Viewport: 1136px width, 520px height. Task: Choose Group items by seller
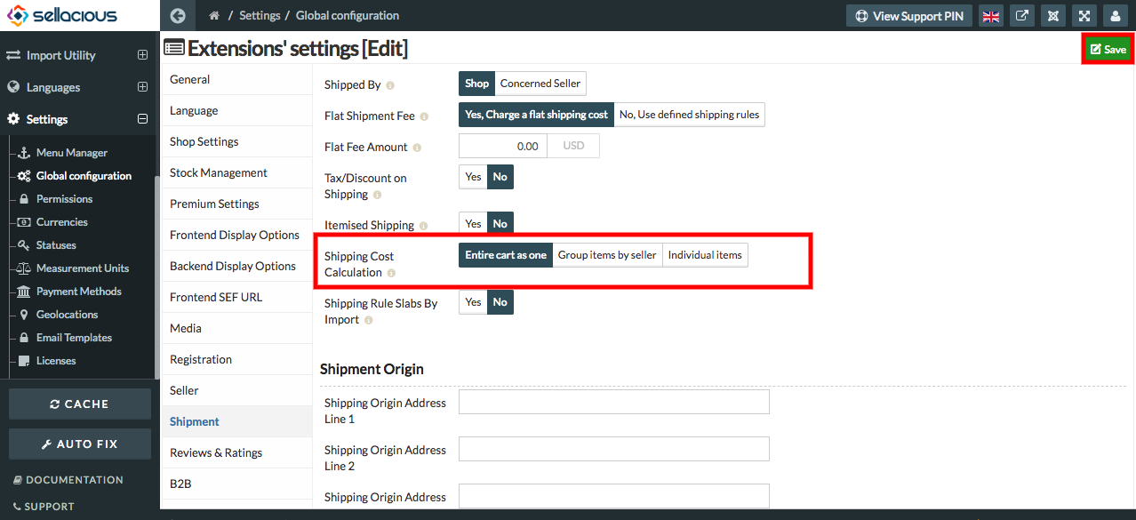click(607, 255)
